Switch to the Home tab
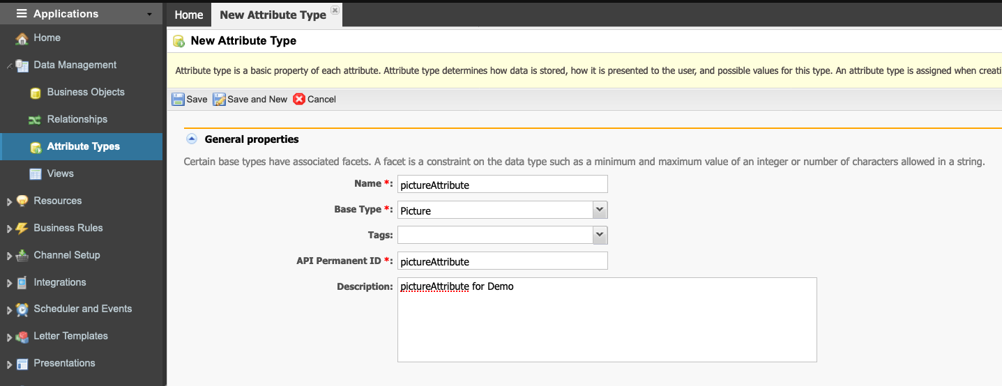This screenshot has width=1002, height=386. [188, 15]
